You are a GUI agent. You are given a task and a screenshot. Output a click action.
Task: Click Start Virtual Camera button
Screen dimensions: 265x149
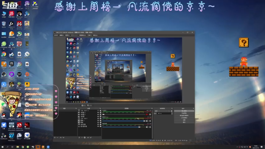click(184, 116)
